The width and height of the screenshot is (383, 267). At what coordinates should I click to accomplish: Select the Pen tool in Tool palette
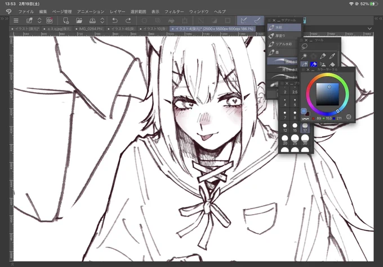[x=323, y=56]
